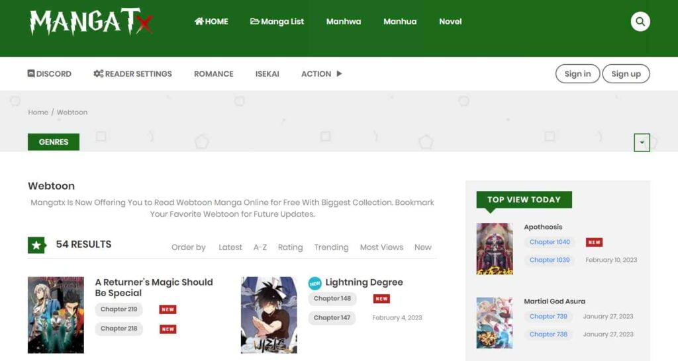678x361 pixels.
Task: Go to Home breadcrumb link
Action: click(38, 112)
